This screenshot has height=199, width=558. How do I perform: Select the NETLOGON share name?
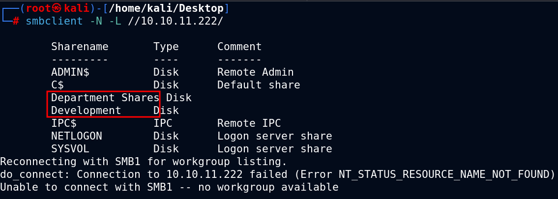[77, 136]
